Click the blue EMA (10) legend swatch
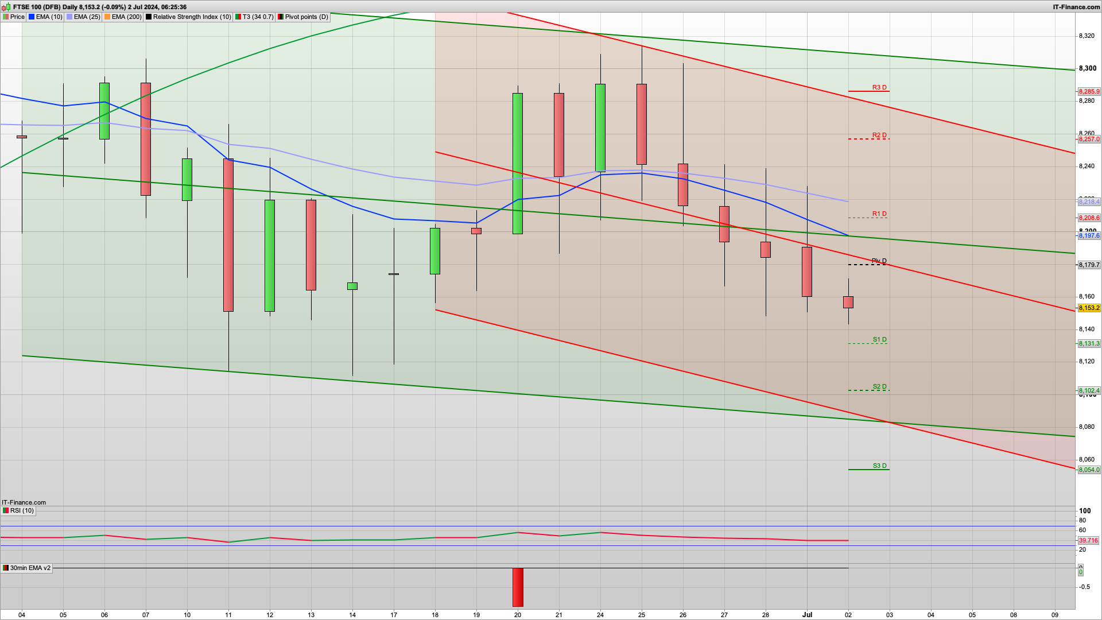 32,17
